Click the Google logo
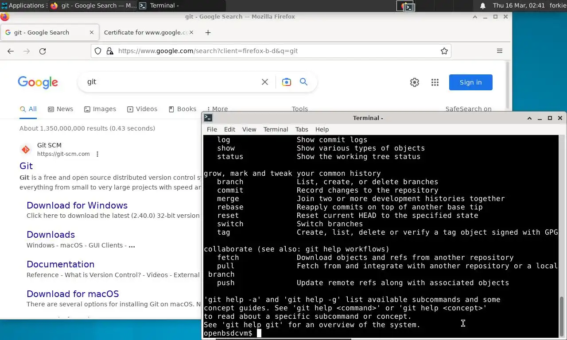The height and width of the screenshot is (340, 567). click(38, 82)
